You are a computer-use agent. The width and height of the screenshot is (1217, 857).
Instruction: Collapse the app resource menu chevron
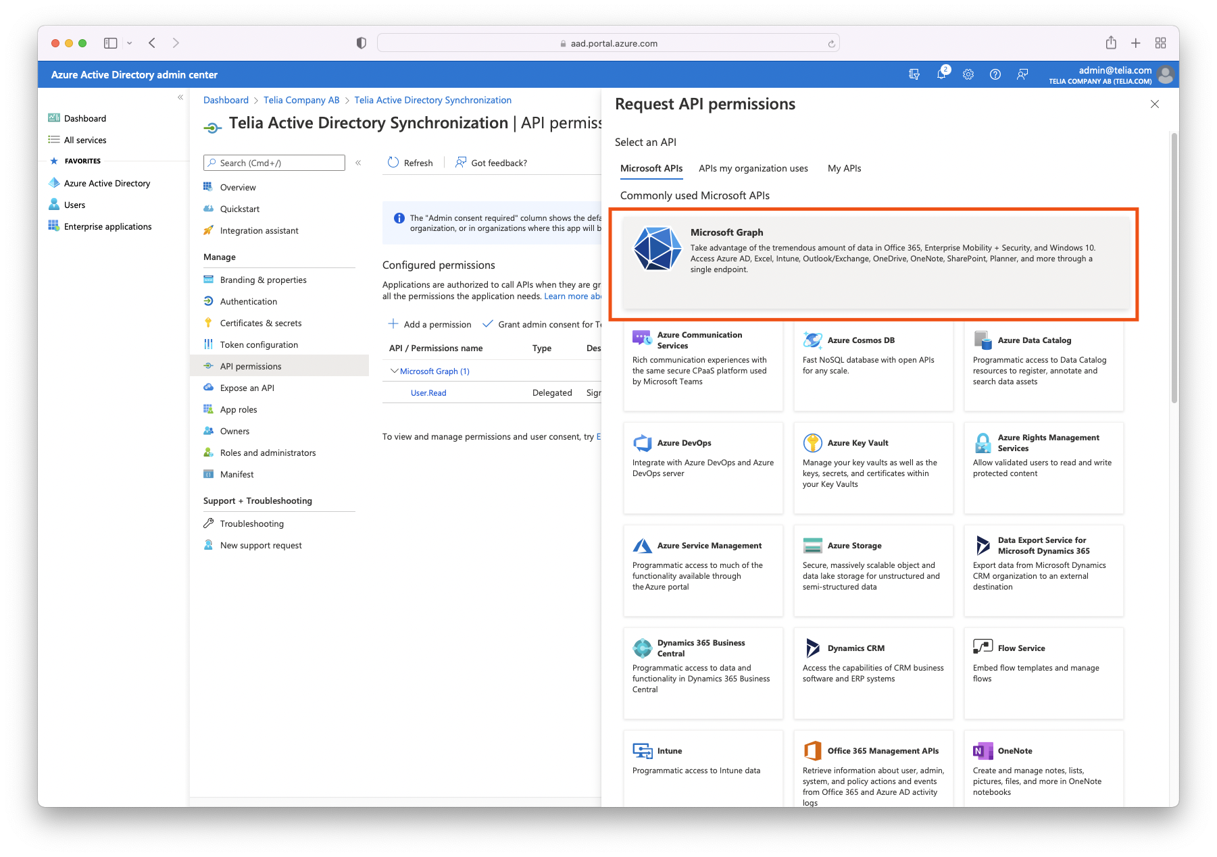click(x=358, y=163)
